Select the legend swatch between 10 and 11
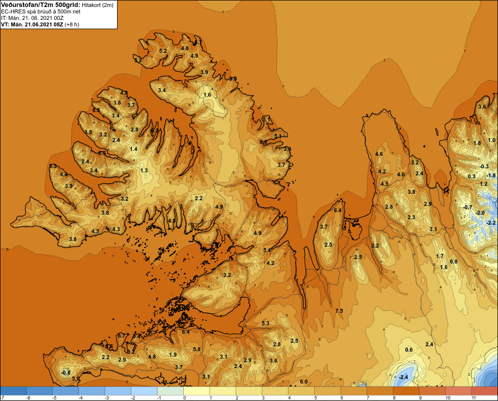498x401 pixels. (x=459, y=391)
